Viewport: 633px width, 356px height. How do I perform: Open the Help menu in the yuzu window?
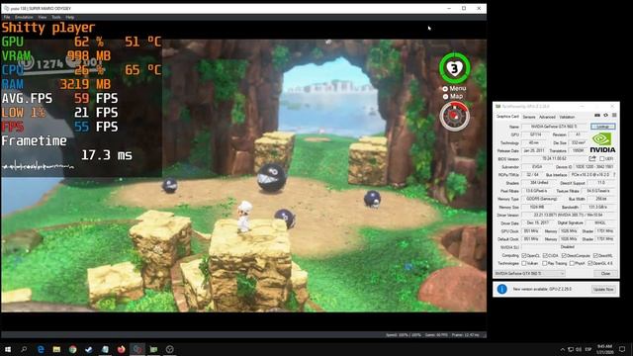pyautogui.click(x=70, y=18)
